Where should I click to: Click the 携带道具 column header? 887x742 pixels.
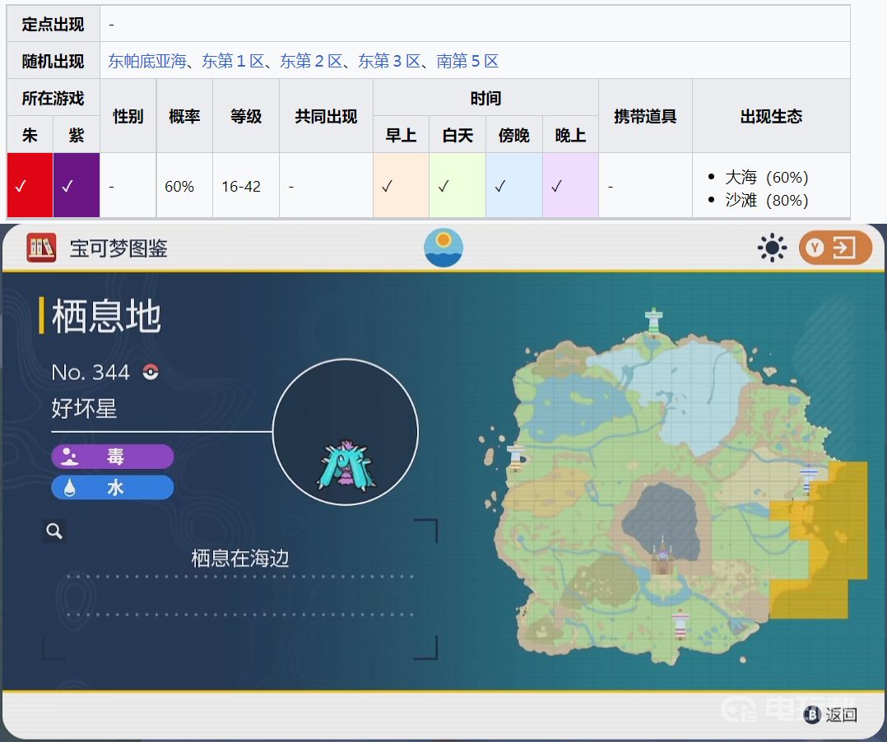[645, 116]
